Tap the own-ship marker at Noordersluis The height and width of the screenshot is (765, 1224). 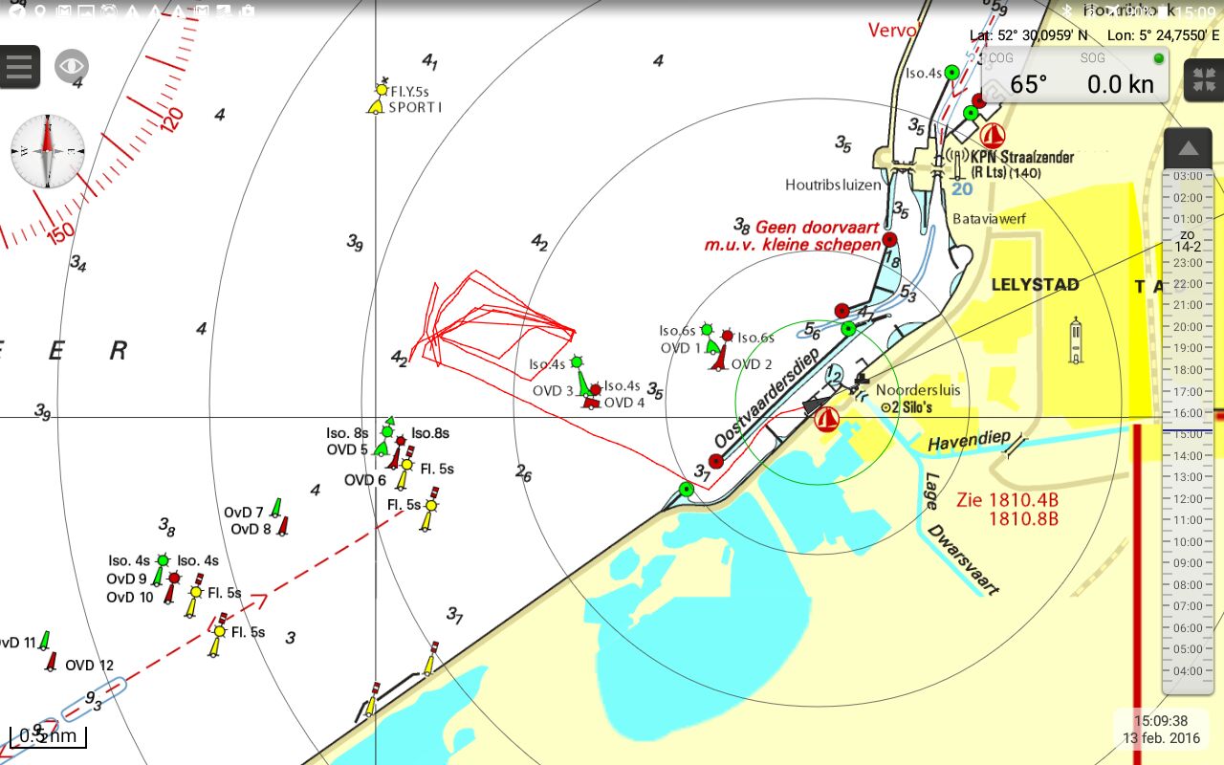815,405
